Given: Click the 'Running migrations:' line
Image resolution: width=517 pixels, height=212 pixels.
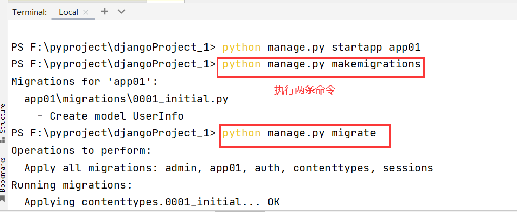Looking at the screenshot, I should (72, 185).
